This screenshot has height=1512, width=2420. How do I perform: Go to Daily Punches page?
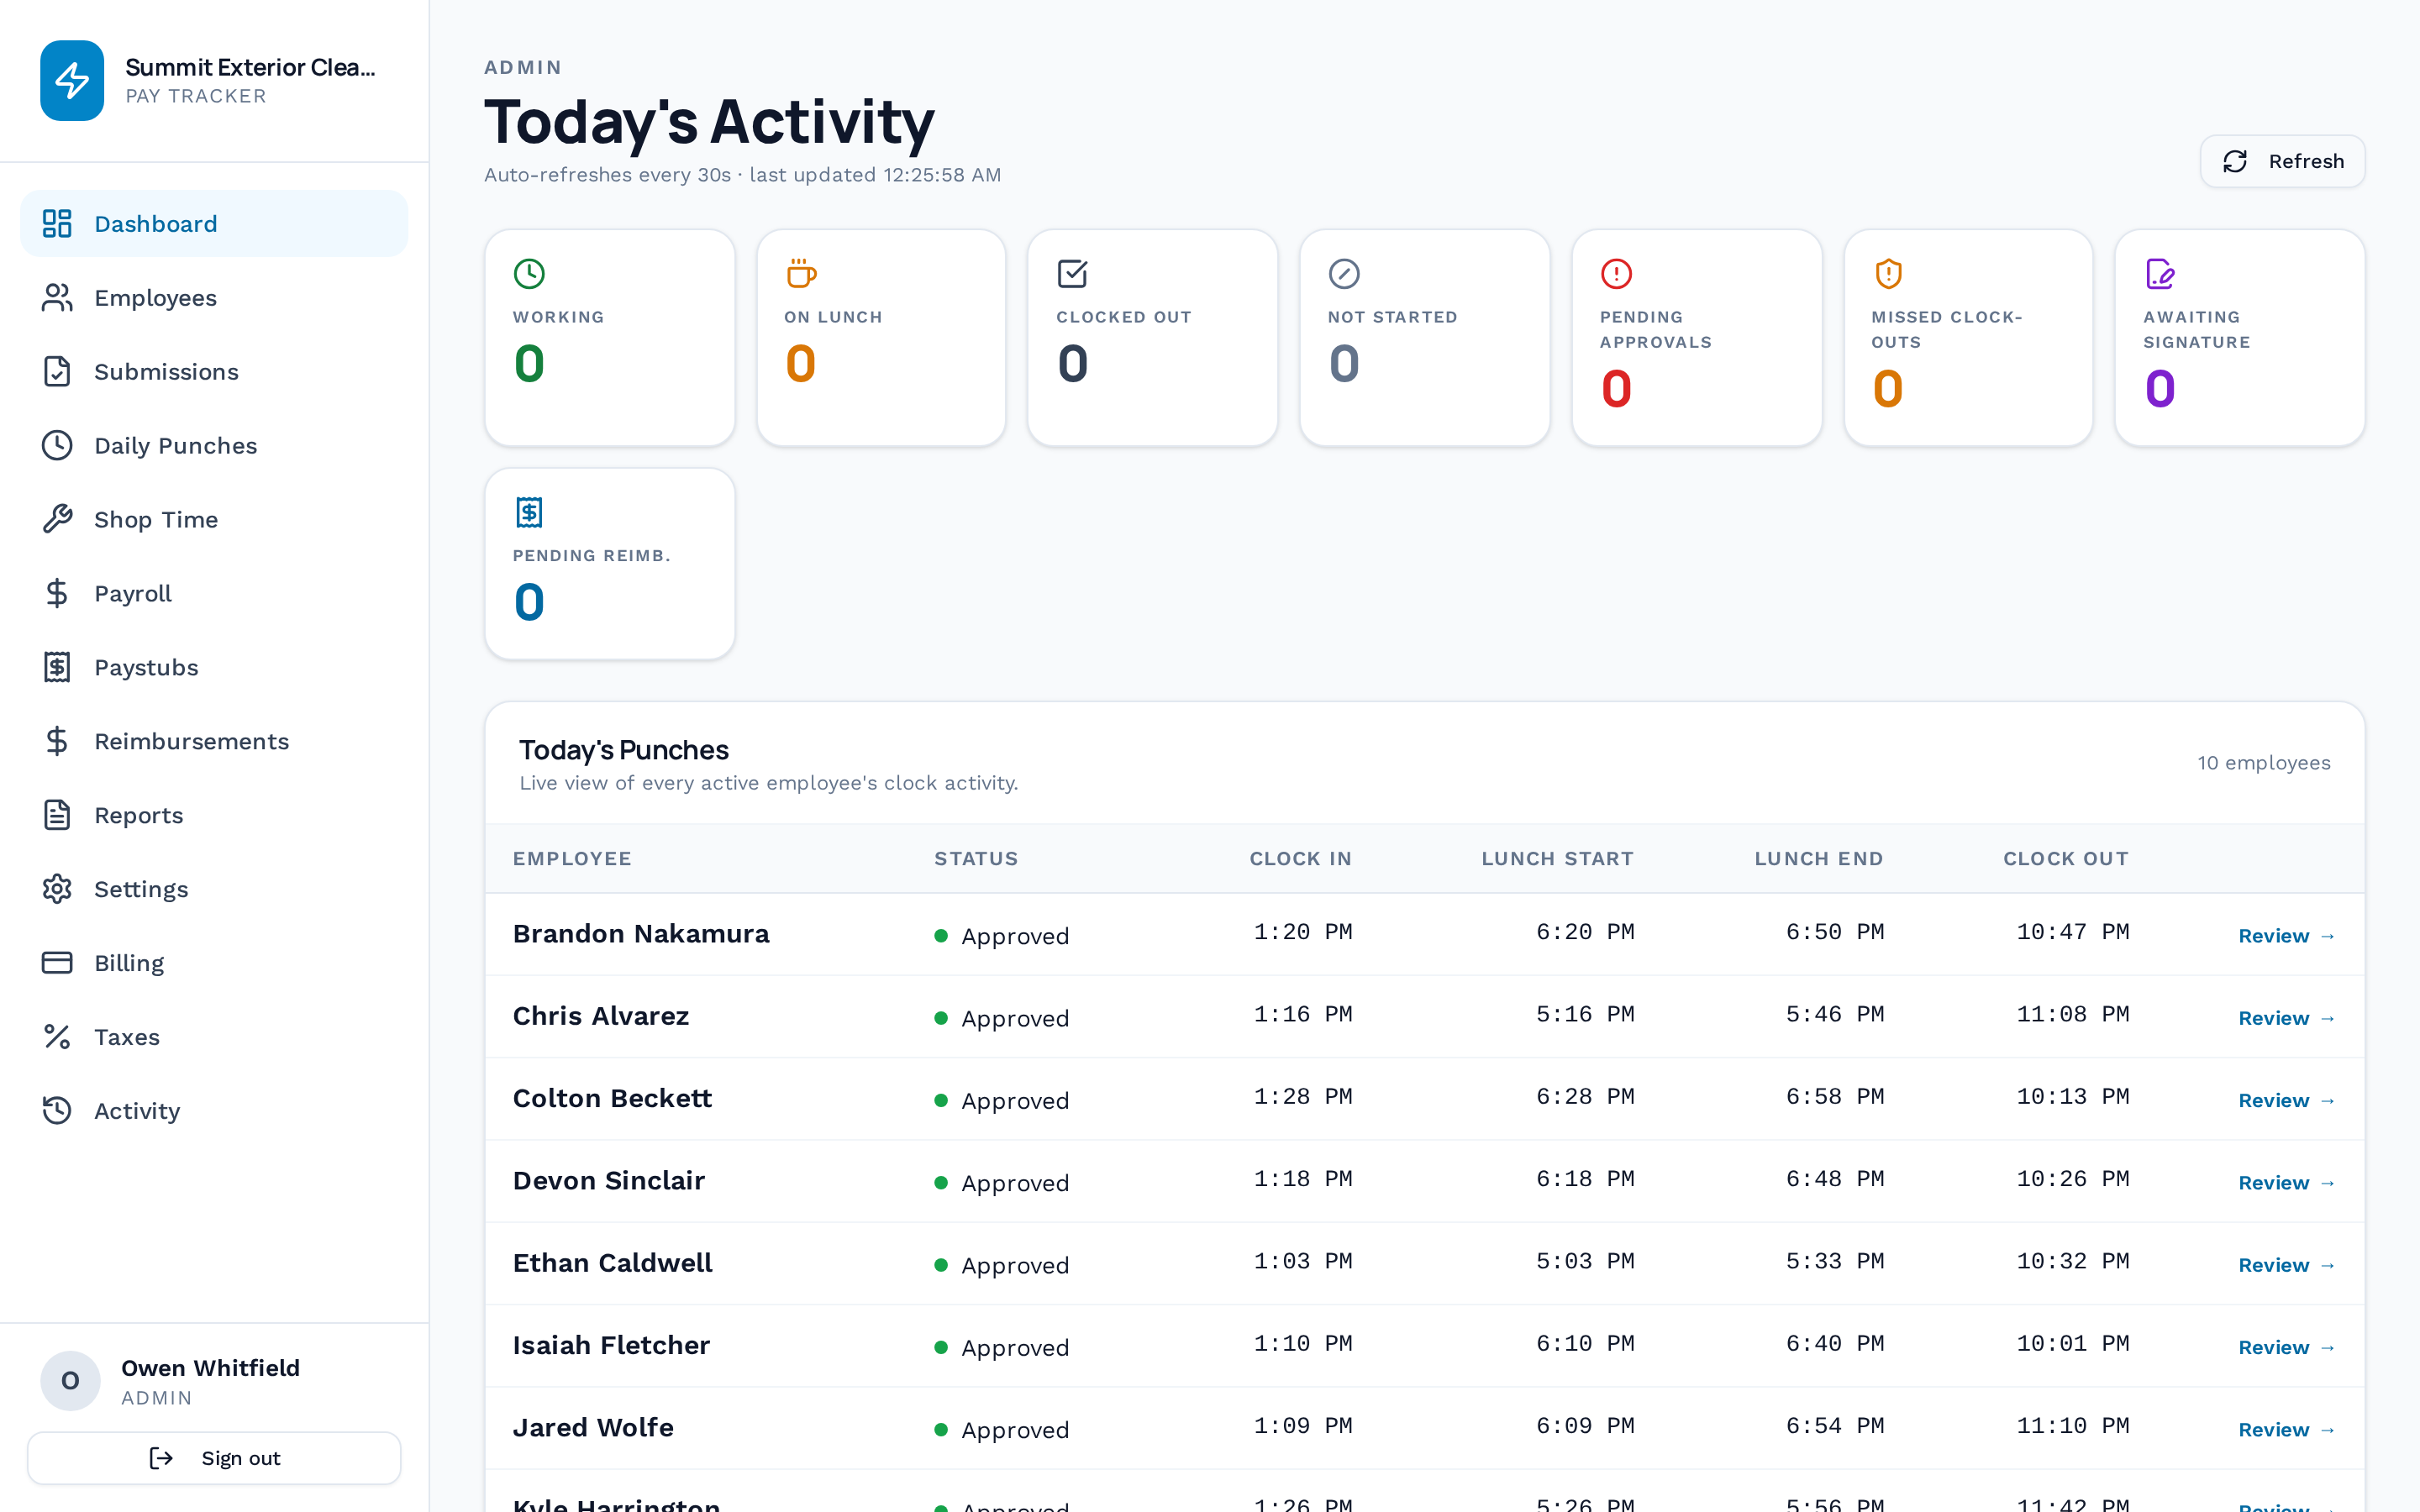click(214, 445)
